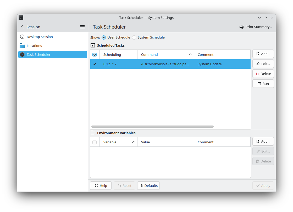Sort scheduled tasks by Command column
The width and height of the screenshot is (293, 212).
(x=165, y=55)
